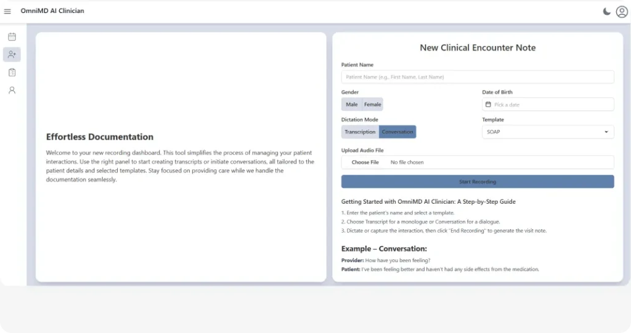Open the user account profile icon
631x333 pixels.
click(621, 11)
